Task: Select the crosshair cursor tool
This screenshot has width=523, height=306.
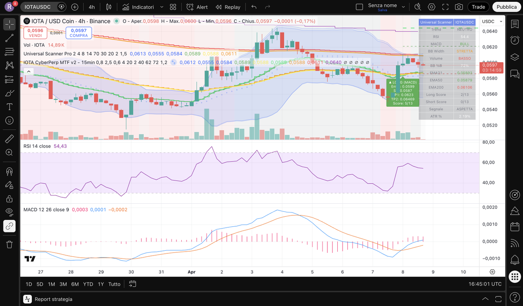Action: [9, 24]
